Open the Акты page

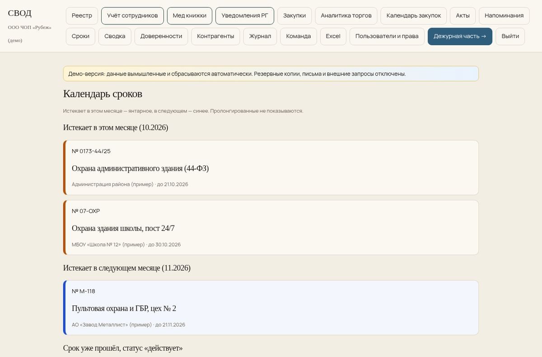463,15
